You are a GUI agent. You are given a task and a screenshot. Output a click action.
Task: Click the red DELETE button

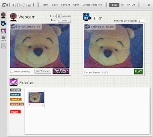point(15,112)
